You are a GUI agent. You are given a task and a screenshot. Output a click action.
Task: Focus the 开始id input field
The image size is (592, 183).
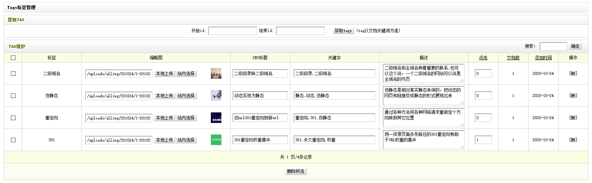click(232, 31)
